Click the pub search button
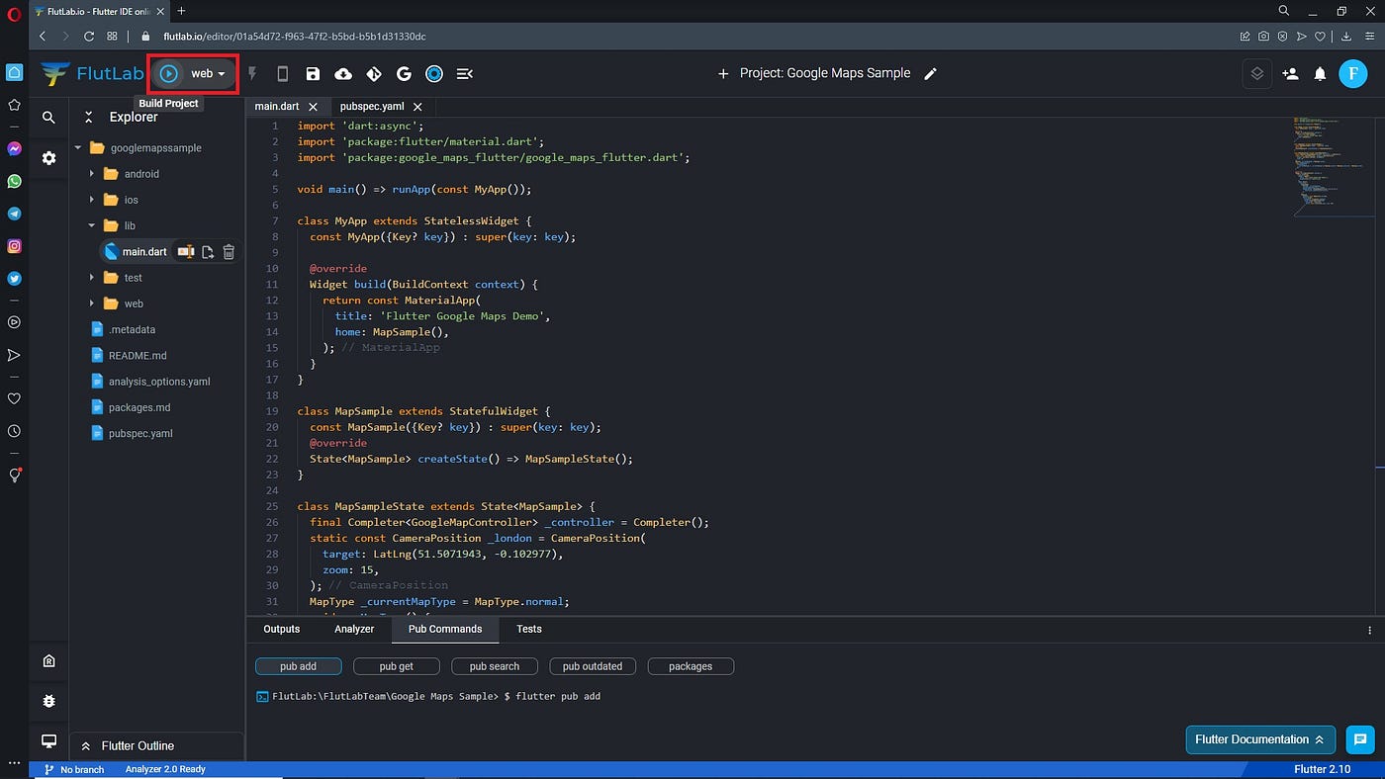This screenshot has width=1385, height=779. tap(495, 666)
